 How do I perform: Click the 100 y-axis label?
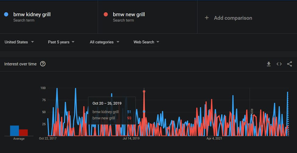43,88
